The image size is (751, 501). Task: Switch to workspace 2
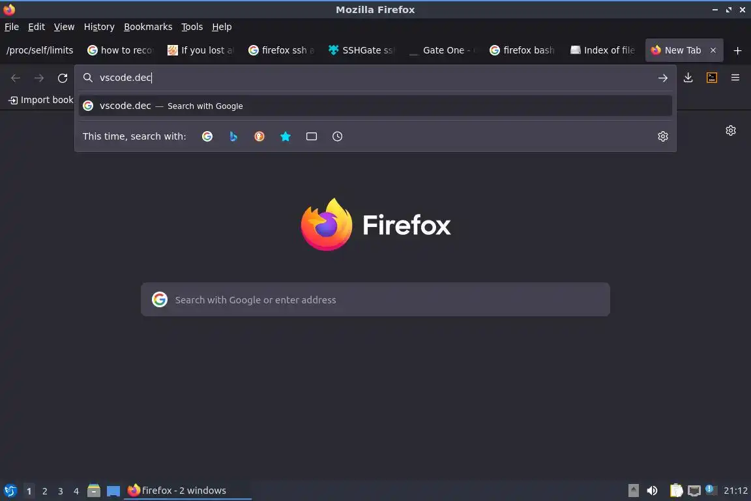coord(44,491)
